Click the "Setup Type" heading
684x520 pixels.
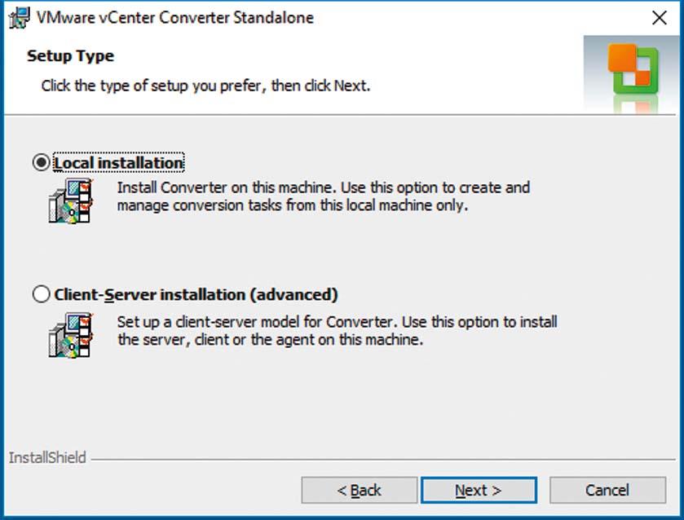(70, 56)
